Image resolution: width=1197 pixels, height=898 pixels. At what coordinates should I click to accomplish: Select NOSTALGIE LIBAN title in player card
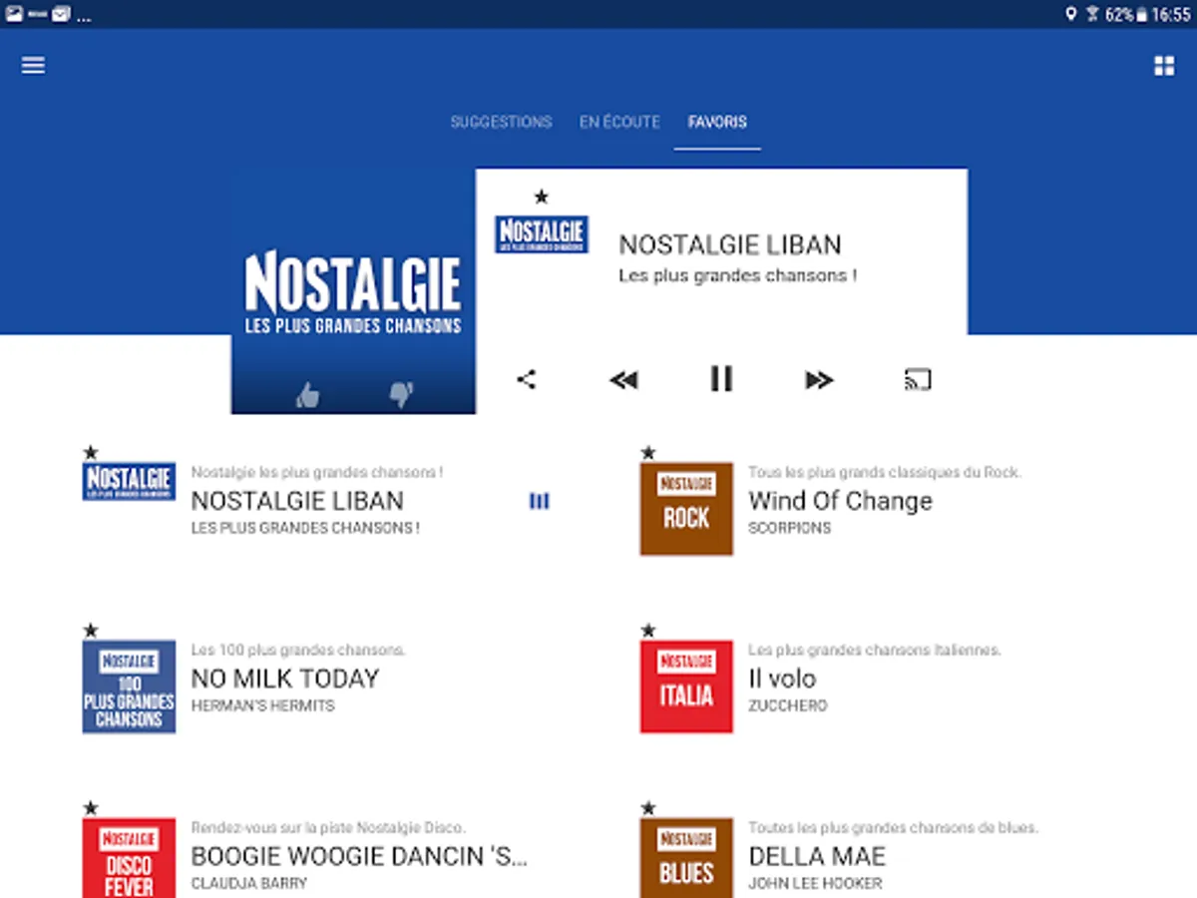pyautogui.click(x=730, y=244)
